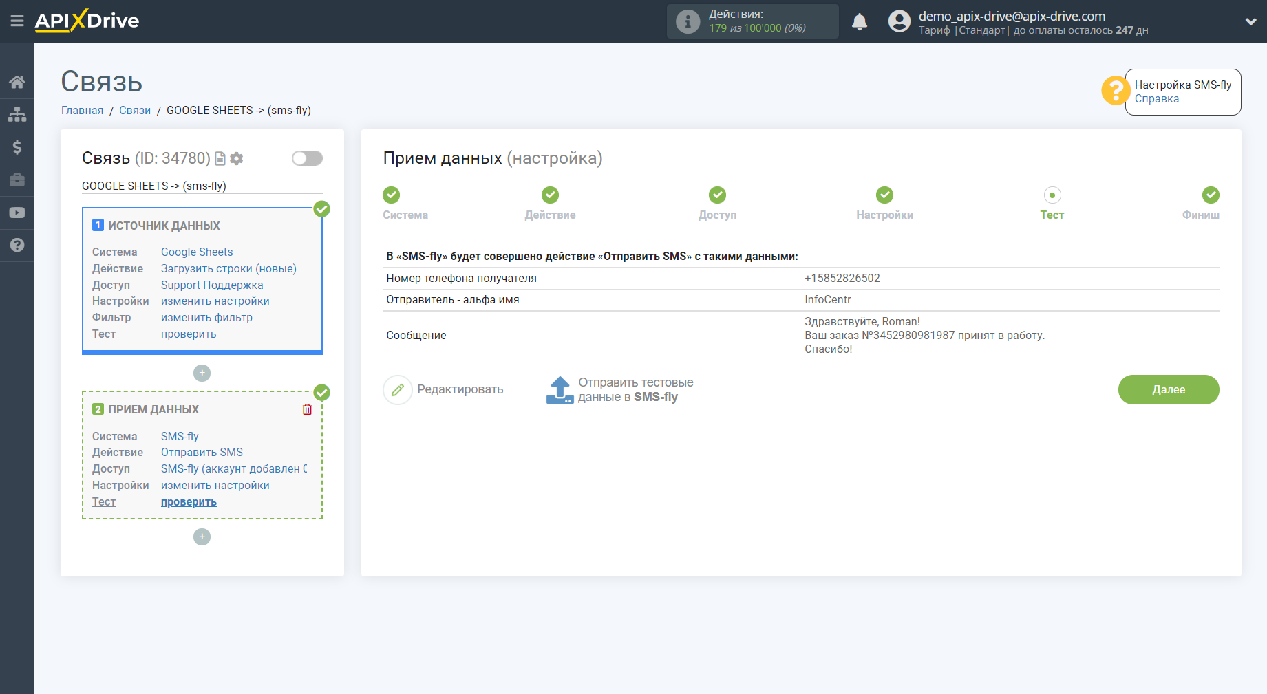Open the notifications bell
This screenshot has width=1267, height=694.
pos(860,22)
